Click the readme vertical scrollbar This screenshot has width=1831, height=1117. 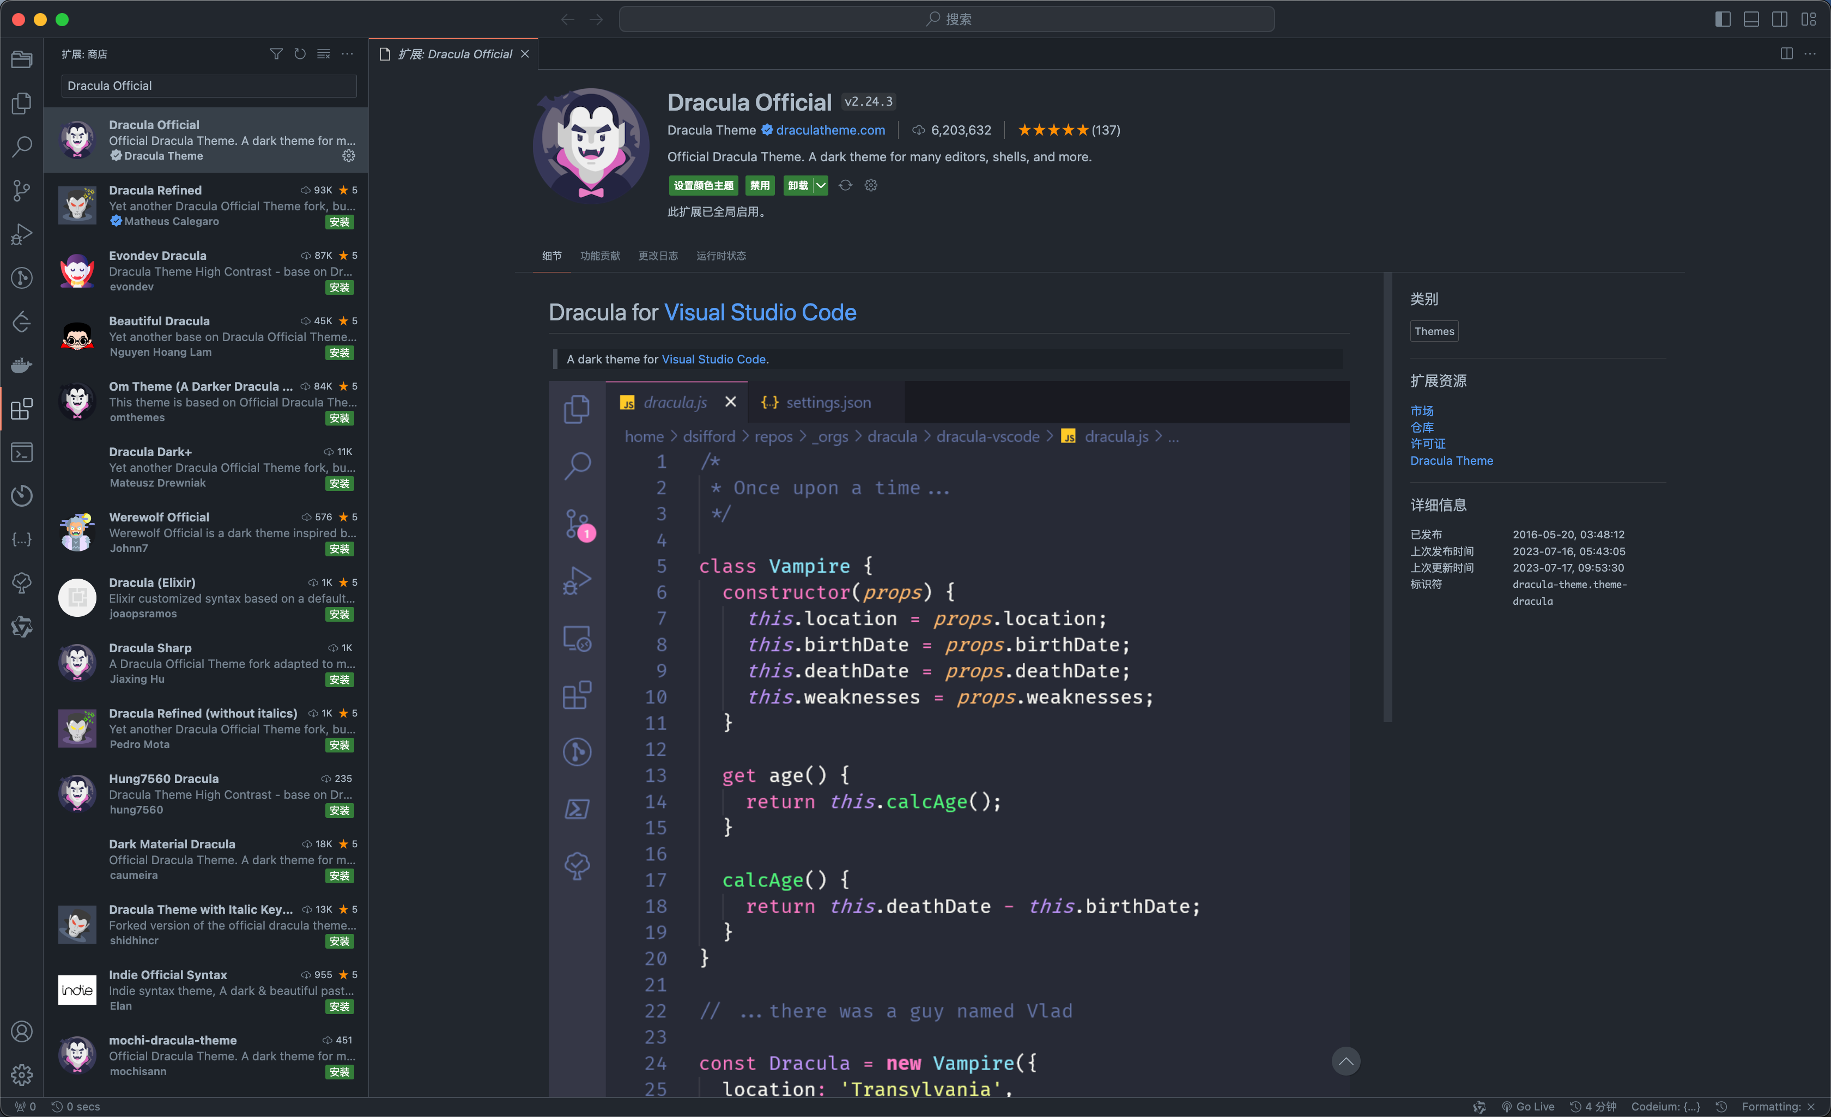pyautogui.click(x=1387, y=498)
